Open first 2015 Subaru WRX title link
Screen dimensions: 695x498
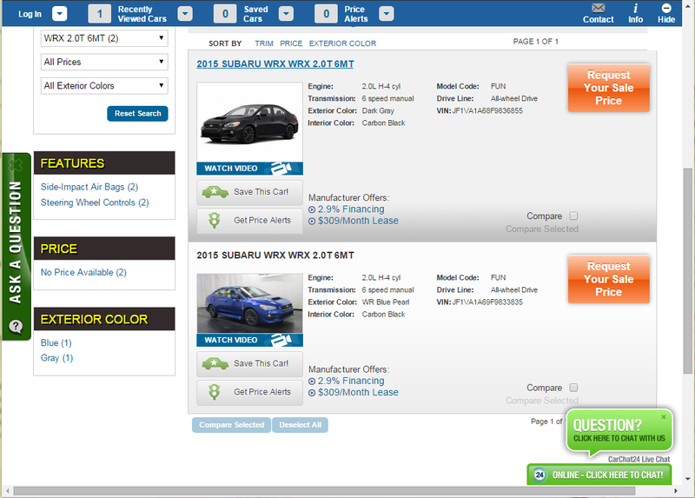click(275, 63)
